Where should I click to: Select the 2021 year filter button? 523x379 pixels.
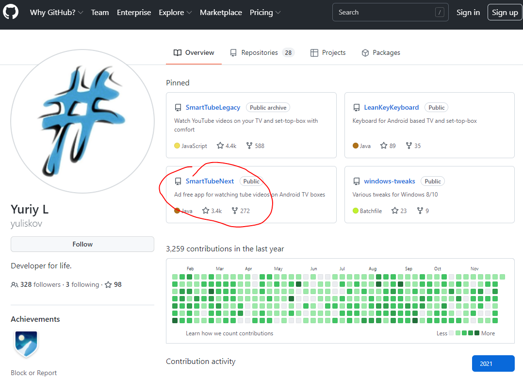point(493,363)
